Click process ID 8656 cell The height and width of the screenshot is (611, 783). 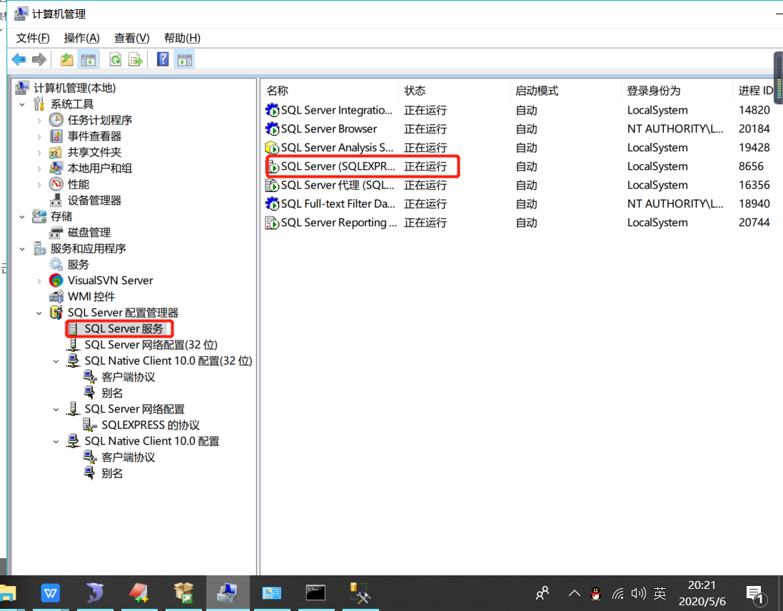click(x=751, y=166)
